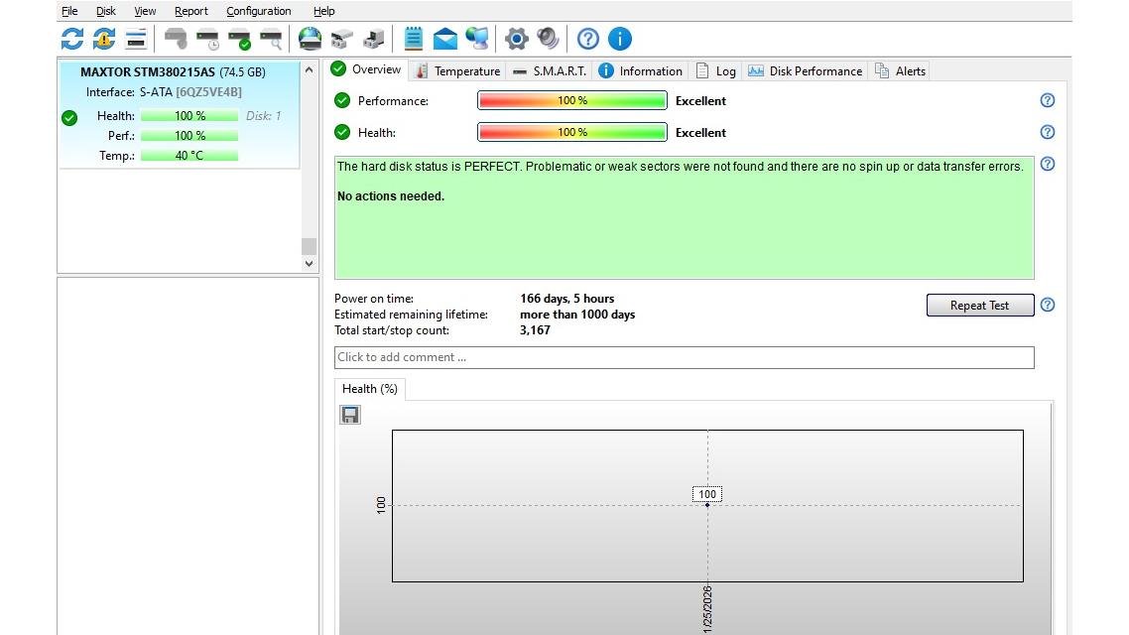Image resolution: width=1129 pixels, height=635 pixels.
Task: Click the blue info about icon
Action: click(619, 39)
